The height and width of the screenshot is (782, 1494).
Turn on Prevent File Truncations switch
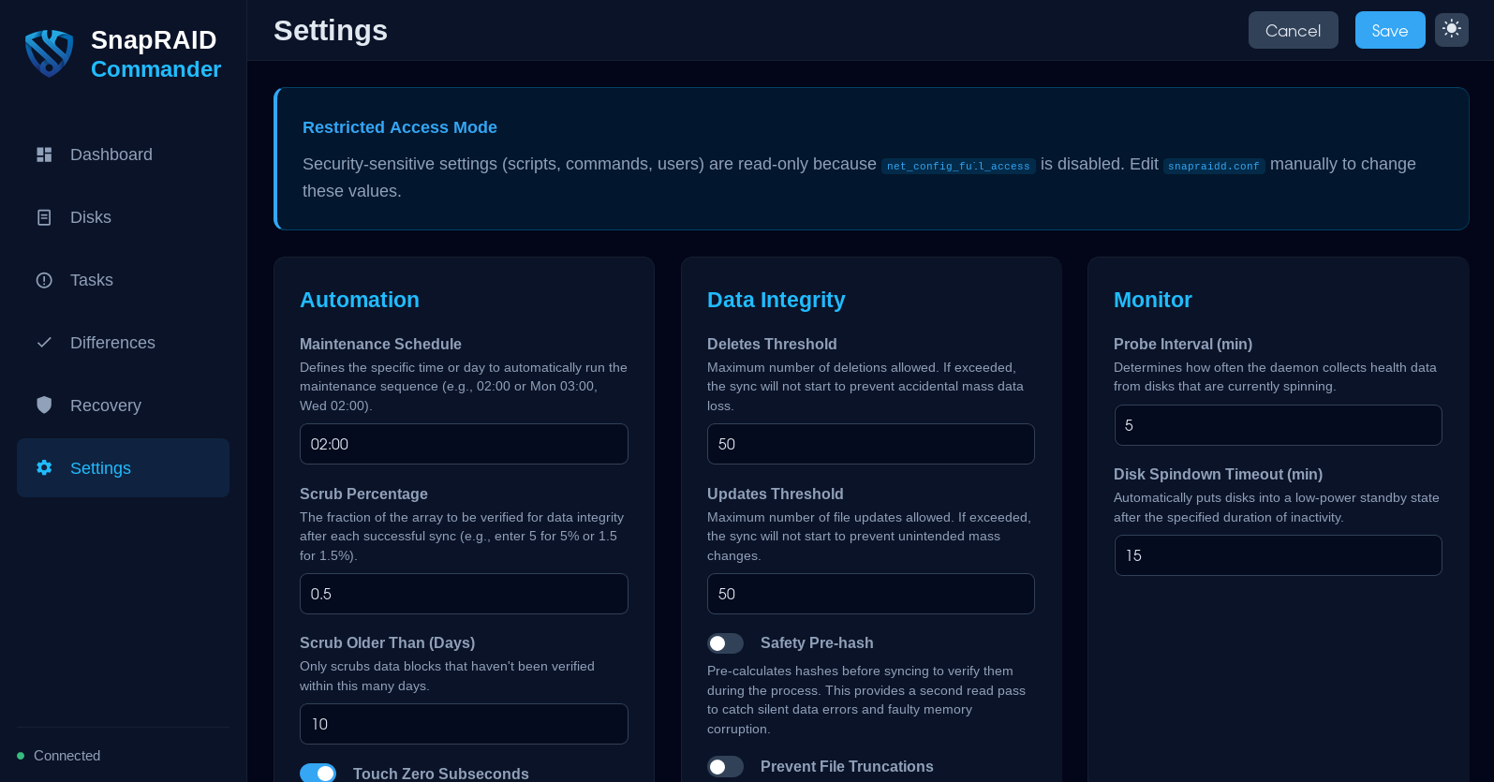[725, 767]
